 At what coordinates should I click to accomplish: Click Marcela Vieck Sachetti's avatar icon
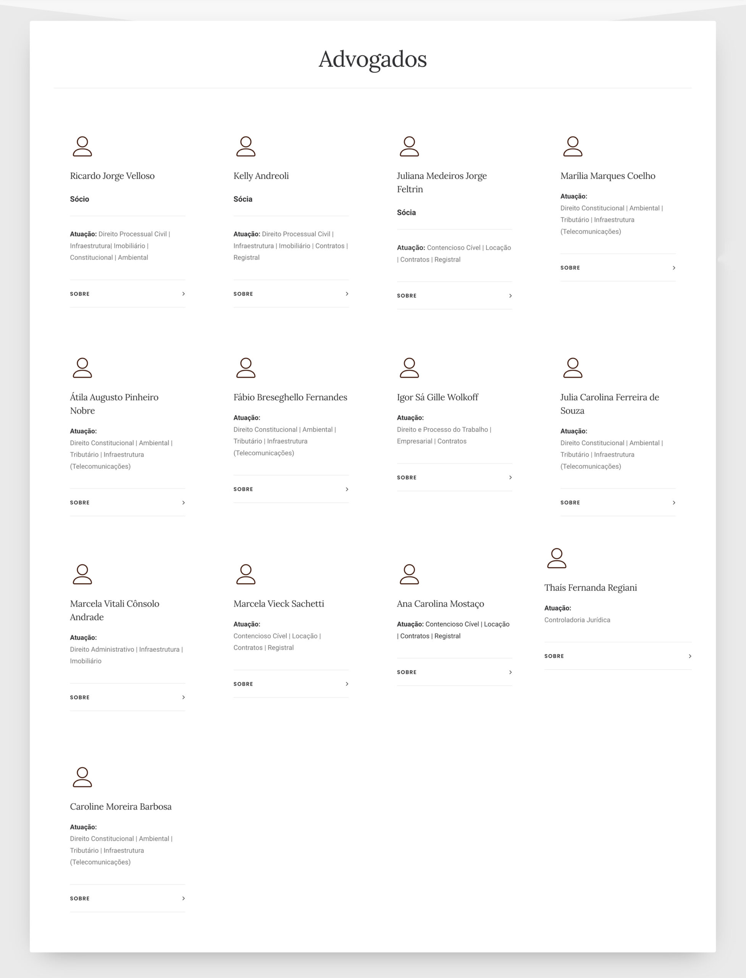tap(245, 575)
